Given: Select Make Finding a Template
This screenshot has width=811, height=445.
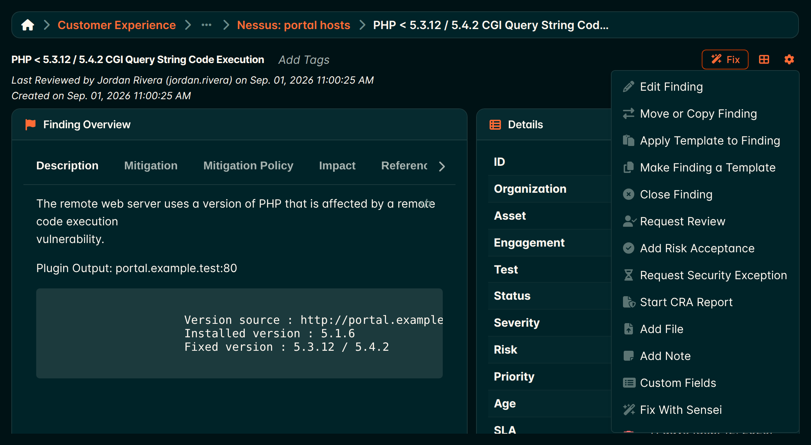Looking at the screenshot, I should pos(708,168).
